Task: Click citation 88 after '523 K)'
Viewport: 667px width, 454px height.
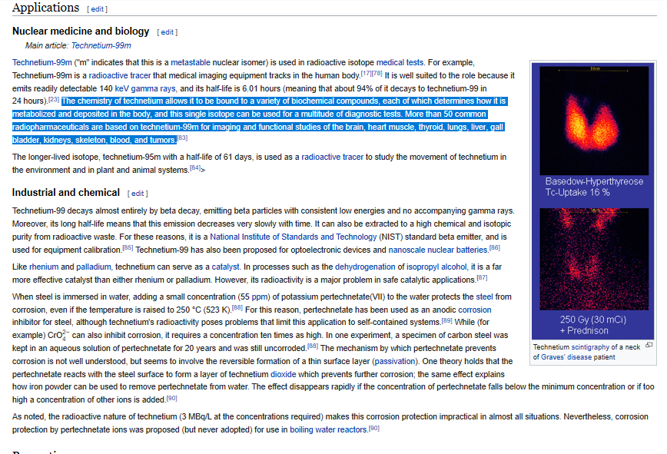Action: [237, 307]
